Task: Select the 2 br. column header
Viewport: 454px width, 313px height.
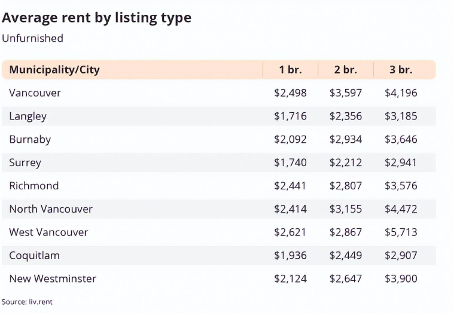Action: tap(346, 70)
